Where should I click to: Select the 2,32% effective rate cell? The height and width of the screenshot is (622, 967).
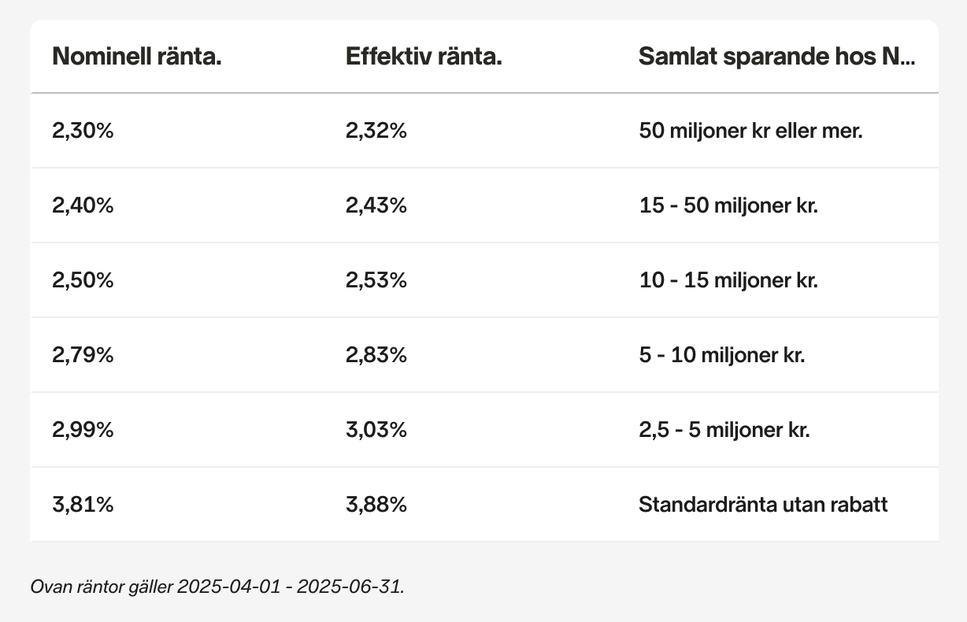click(376, 131)
